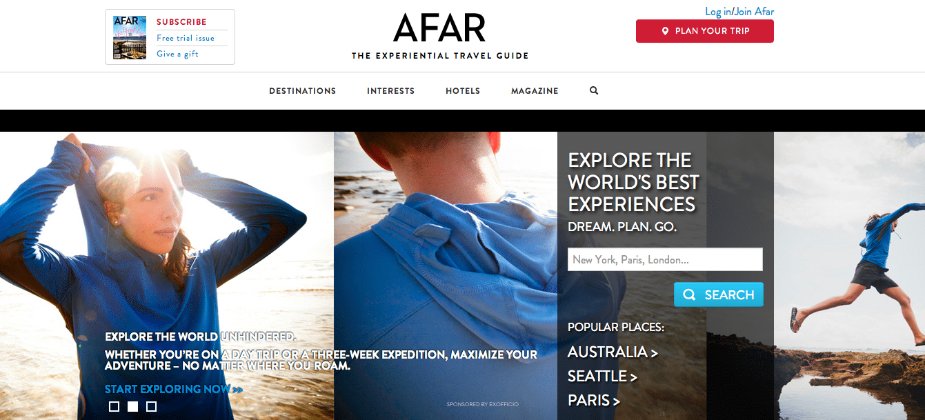Click the Log in/Join Afar link
This screenshot has height=420, width=925.
click(739, 12)
